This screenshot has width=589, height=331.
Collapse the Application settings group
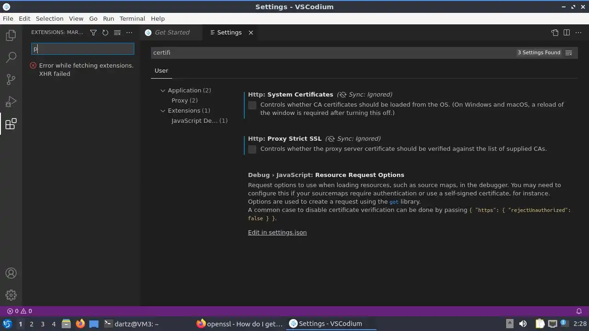163,91
